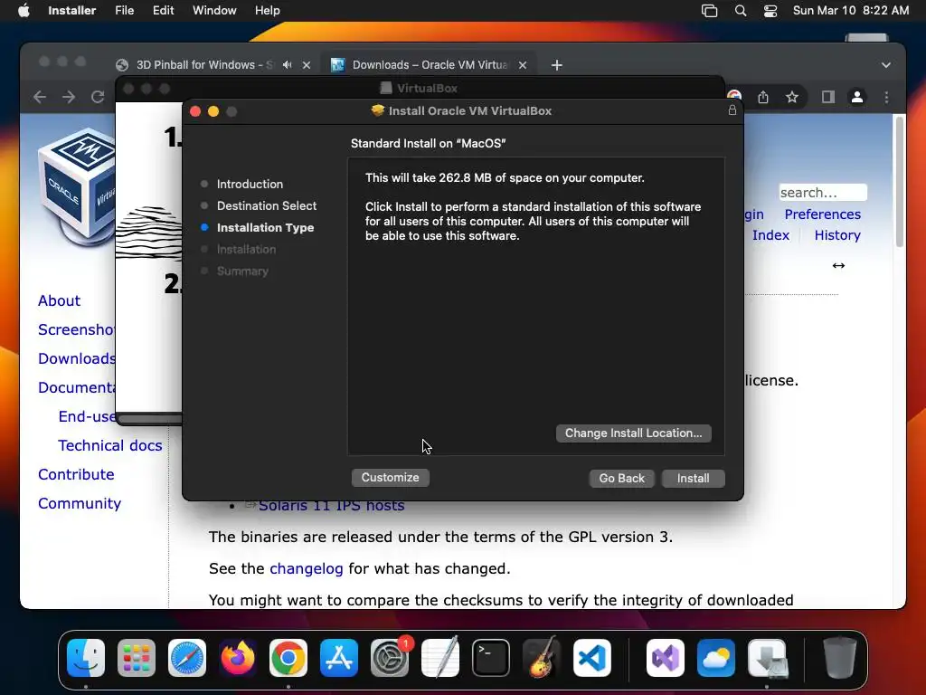Click Go Back in the installer
The height and width of the screenshot is (695, 926).
[621, 478]
